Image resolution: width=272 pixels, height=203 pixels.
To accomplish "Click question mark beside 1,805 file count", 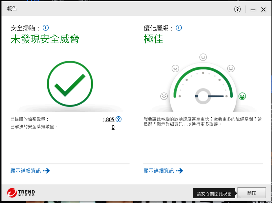I will pyautogui.click(x=118, y=119).
